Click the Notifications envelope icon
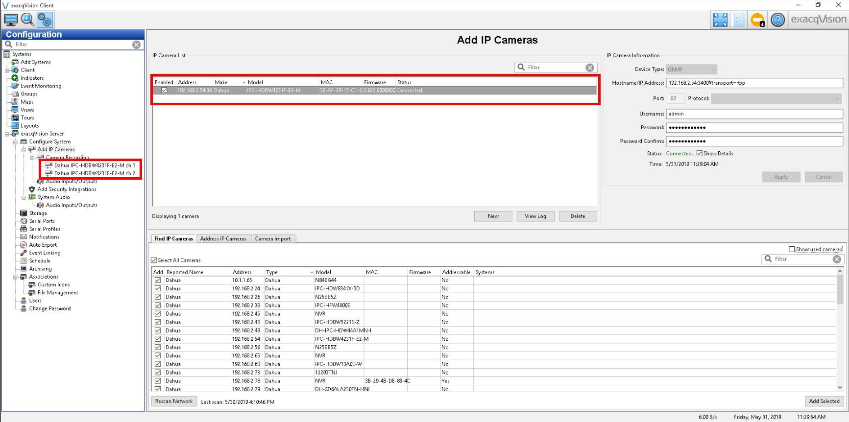This screenshot has height=422, width=849. pyautogui.click(x=24, y=237)
